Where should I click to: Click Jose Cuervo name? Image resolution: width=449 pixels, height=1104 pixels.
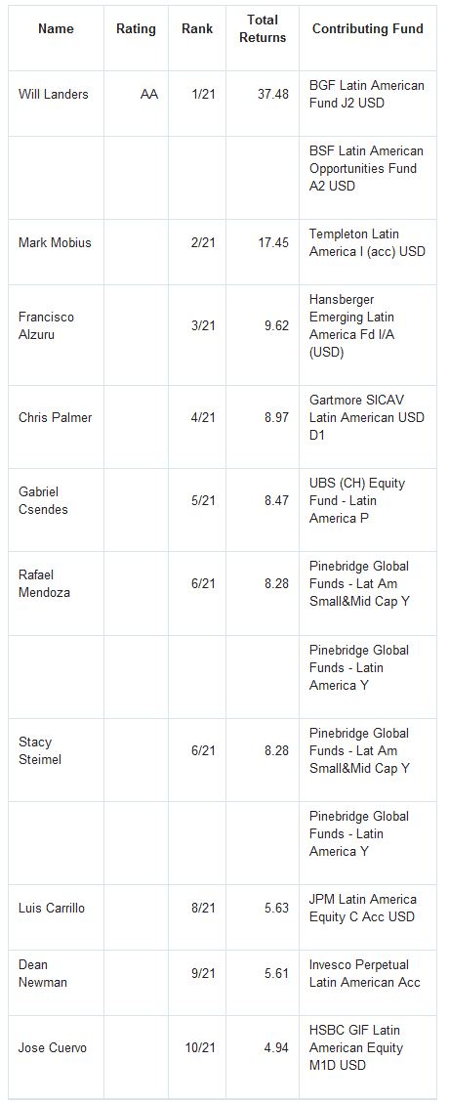(x=53, y=1047)
